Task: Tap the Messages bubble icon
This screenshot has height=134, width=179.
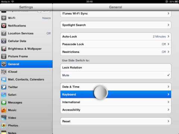Action: pyautogui.click(x=4, y=102)
